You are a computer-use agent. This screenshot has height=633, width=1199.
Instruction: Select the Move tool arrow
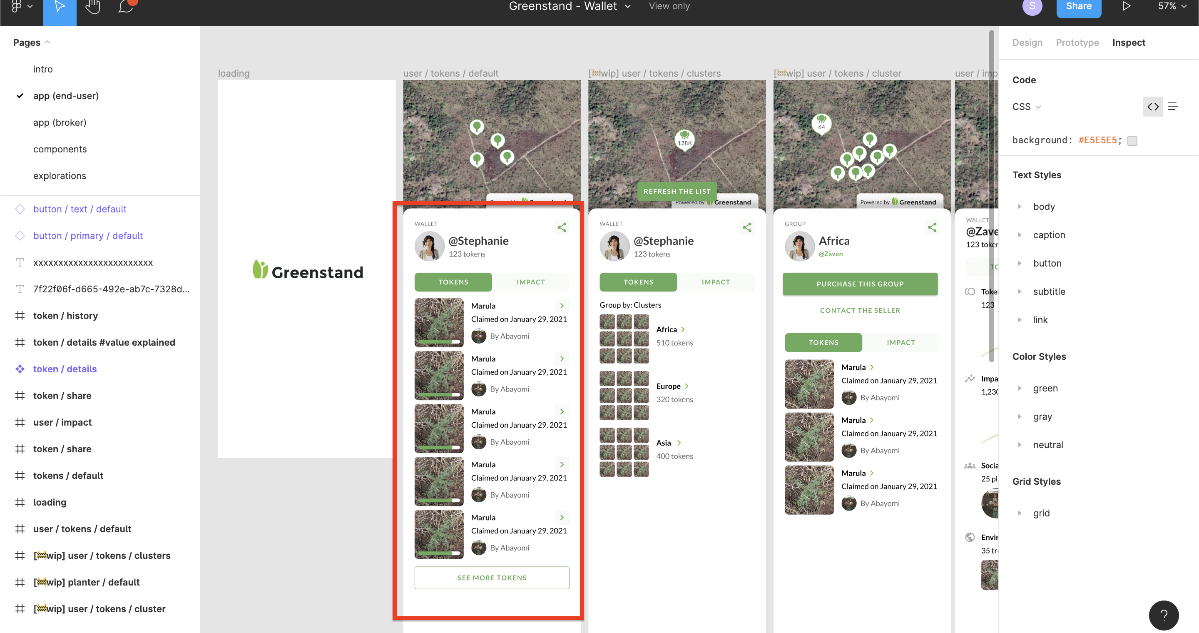pyautogui.click(x=60, y=7)
